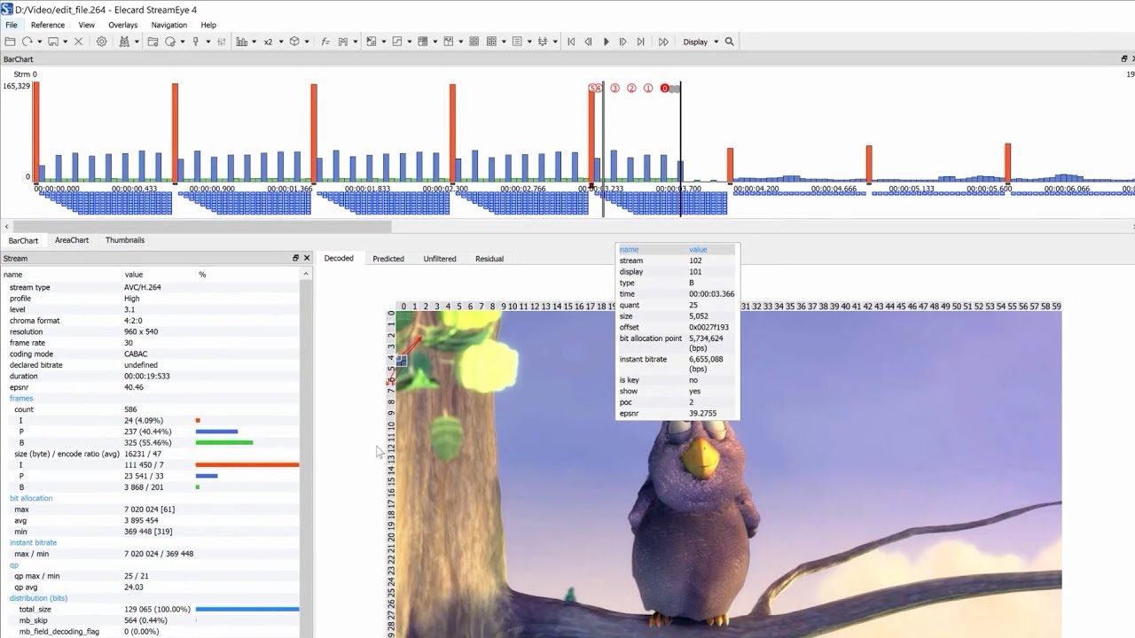The image size is (1135, 638).
Task: Click the fast forward double-arrow icon
Action: 663,42
